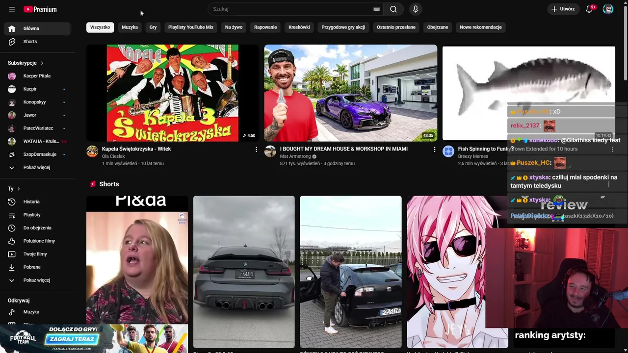Image resolution: width=628 pixels, height=353 pixels.
Task: Select the Muzyka filter chip
Action: click(x=130, y=27)
